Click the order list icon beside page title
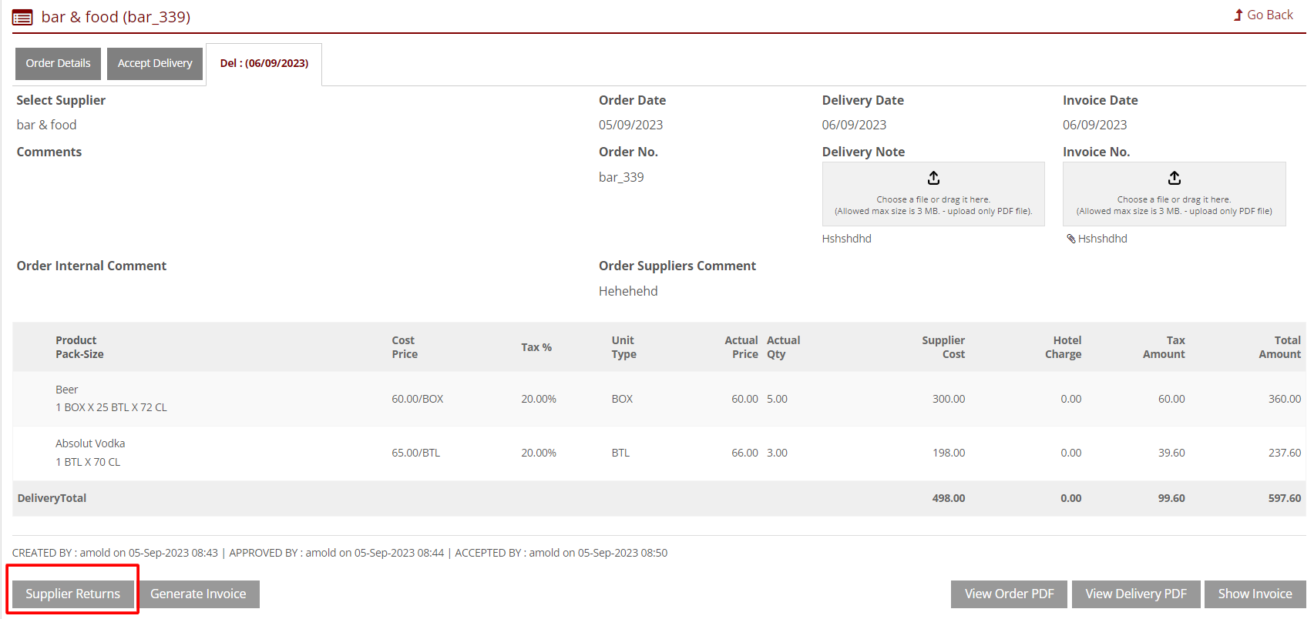This screenshot has width=1314, height=619. 22,17
